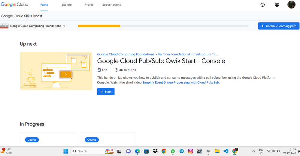The height and width of the screenshot is (156, 300).
Task: Open the Wi-Fi network status icon
Action: click(x=269, y=151)
